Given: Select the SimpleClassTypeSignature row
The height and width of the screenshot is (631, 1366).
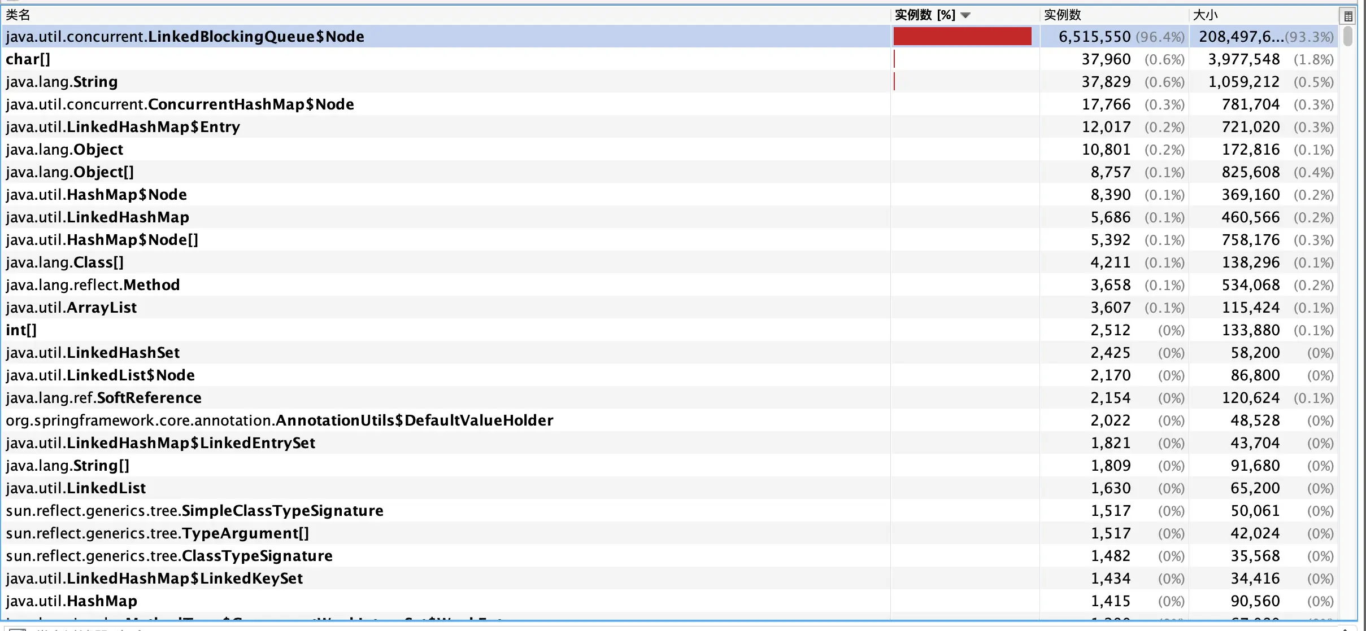Looking at the screenshot, I should (195, 511).
